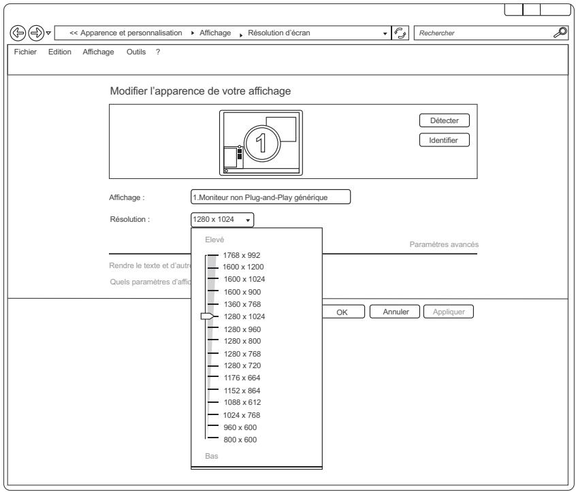The width and height of the screenshot is (576, 492).
Task: Click the magnifier search icon
Action: pos(560,32)
